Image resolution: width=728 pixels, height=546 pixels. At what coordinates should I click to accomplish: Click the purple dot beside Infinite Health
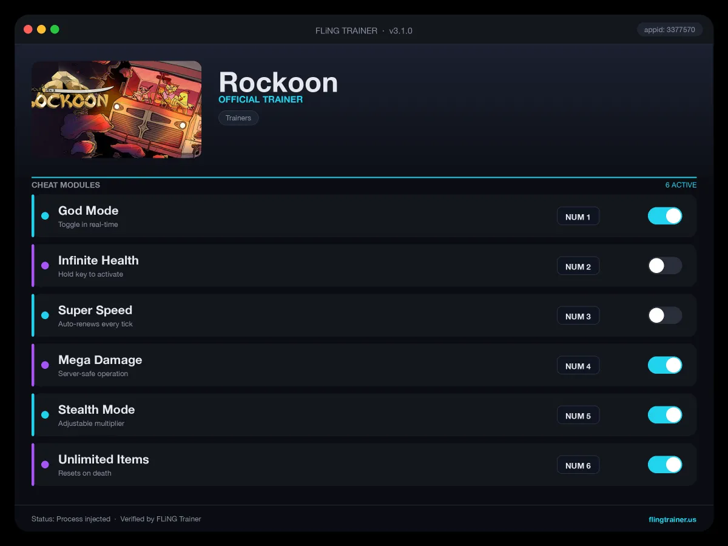[x=45, y=266]
